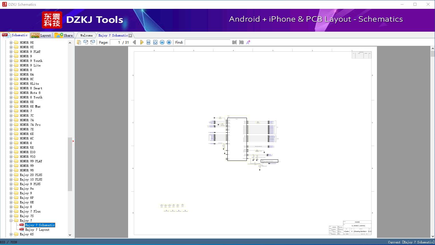This screenshot has height=245, width=435.
Task: Maximize the DZKJ Schematics window
Action: click(x=415, y=4)
